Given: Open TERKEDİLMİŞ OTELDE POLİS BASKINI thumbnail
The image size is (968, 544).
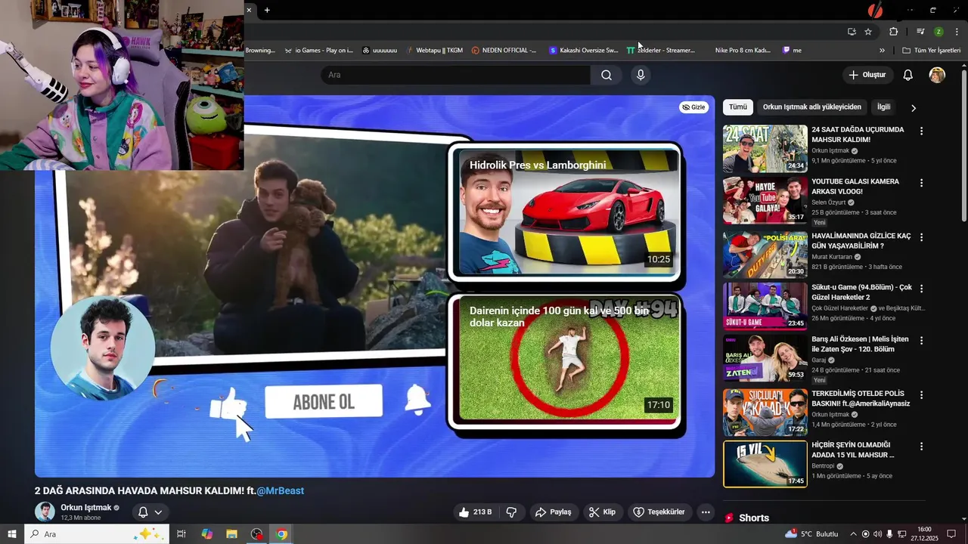Looking at the screenshot, I should coord(765,413).
